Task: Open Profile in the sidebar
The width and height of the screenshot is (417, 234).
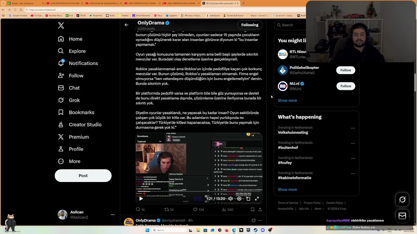Action: coord(71,149)
